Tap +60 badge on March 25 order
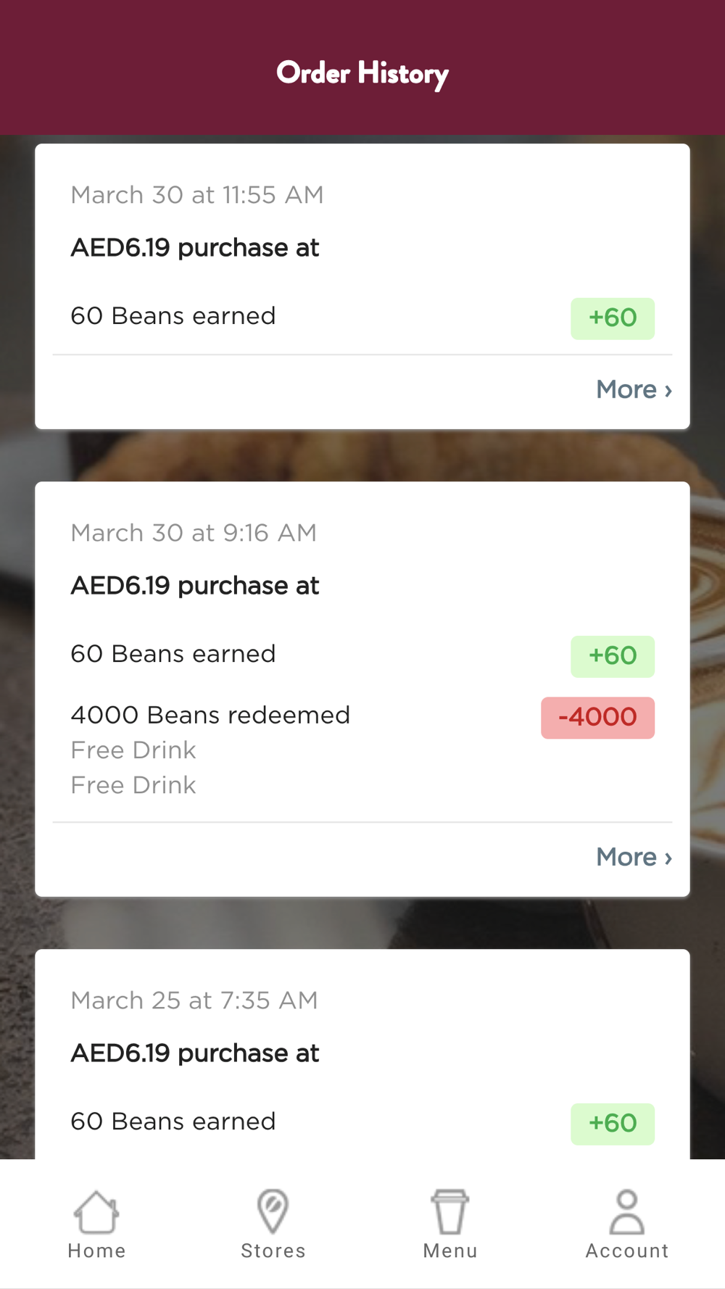725x1289 pixels. coord(613,1124)
